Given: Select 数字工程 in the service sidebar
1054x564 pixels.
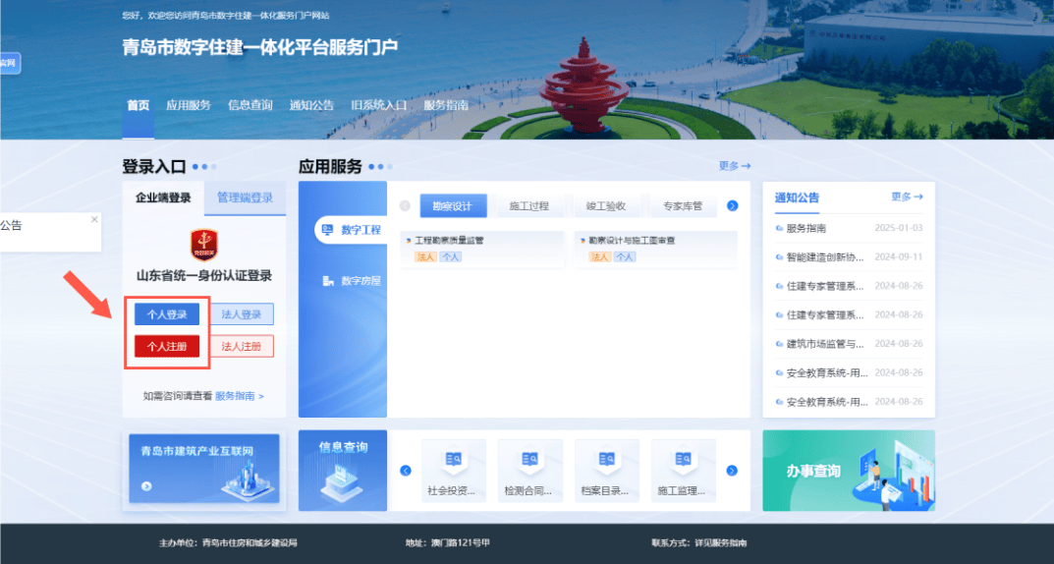Looking at the screenshot, I should pyautogui.click(x=351, y=230).
